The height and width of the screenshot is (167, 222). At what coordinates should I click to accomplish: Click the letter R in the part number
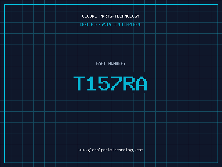[x=129, y=83]
